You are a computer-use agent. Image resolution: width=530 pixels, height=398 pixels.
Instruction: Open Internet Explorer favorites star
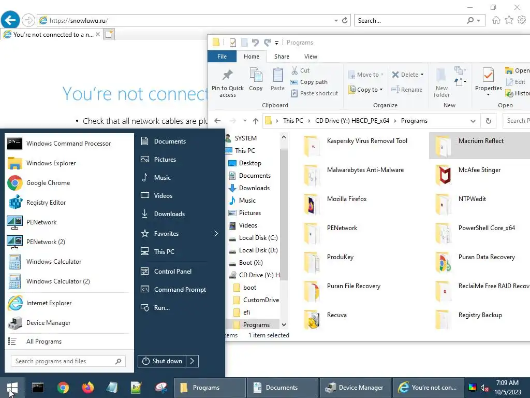tap(509, 20)
